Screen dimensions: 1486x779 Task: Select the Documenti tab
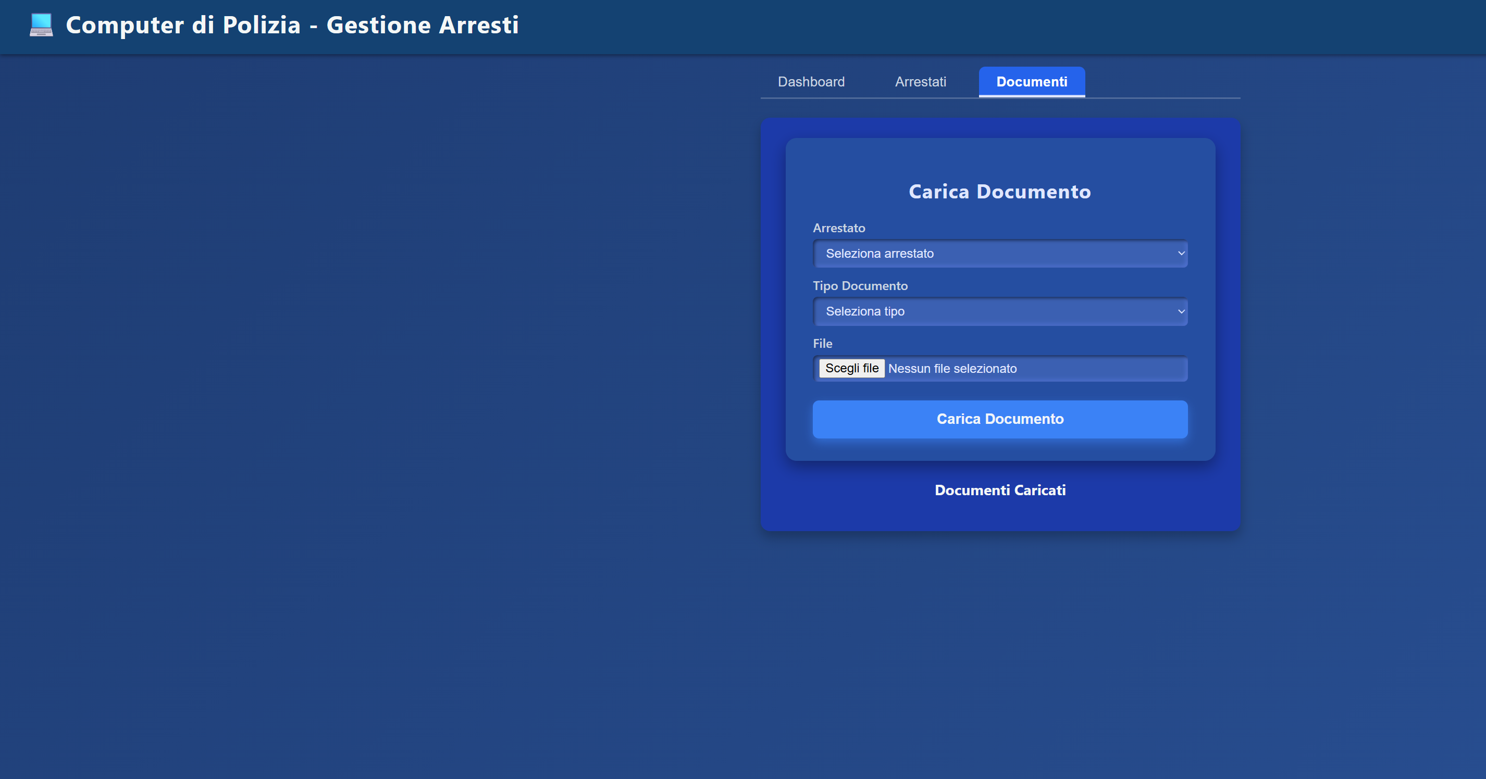[x=1032, y=82]
